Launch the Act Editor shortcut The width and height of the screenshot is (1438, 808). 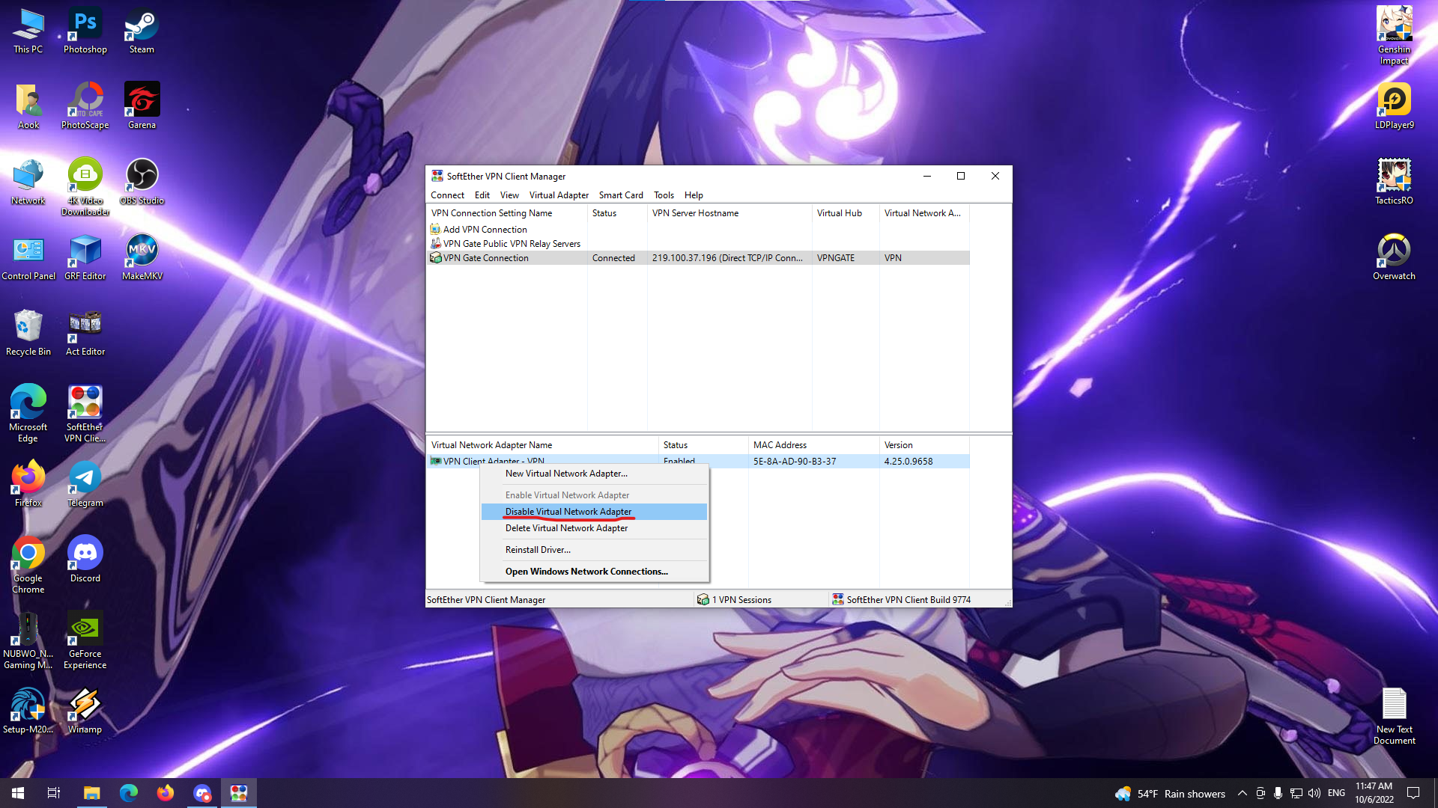click(x=85, y=333)
